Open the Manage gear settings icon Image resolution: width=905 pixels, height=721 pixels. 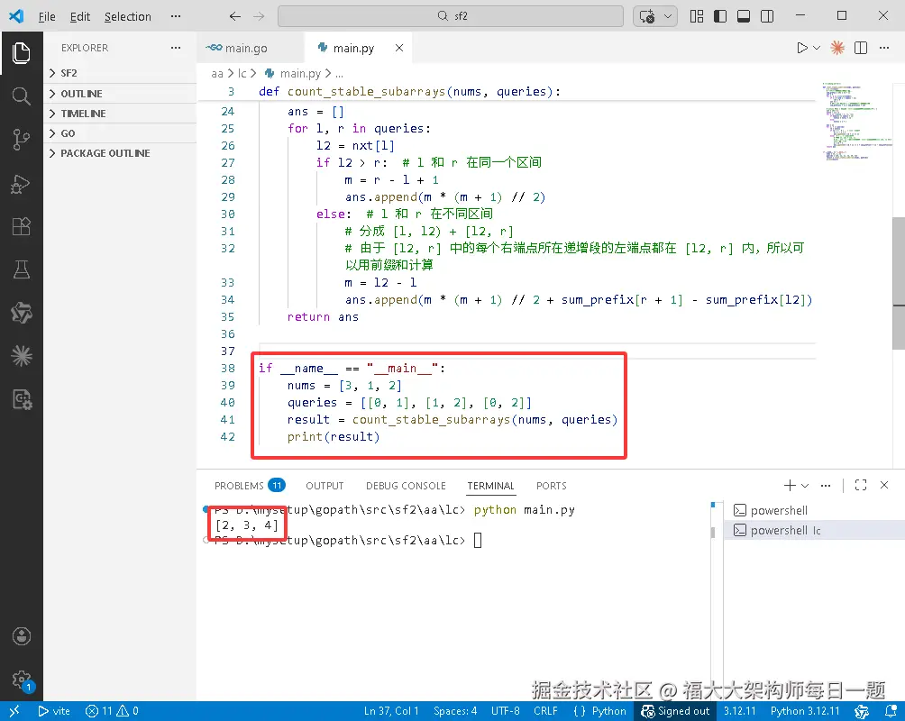coord(22,680)
